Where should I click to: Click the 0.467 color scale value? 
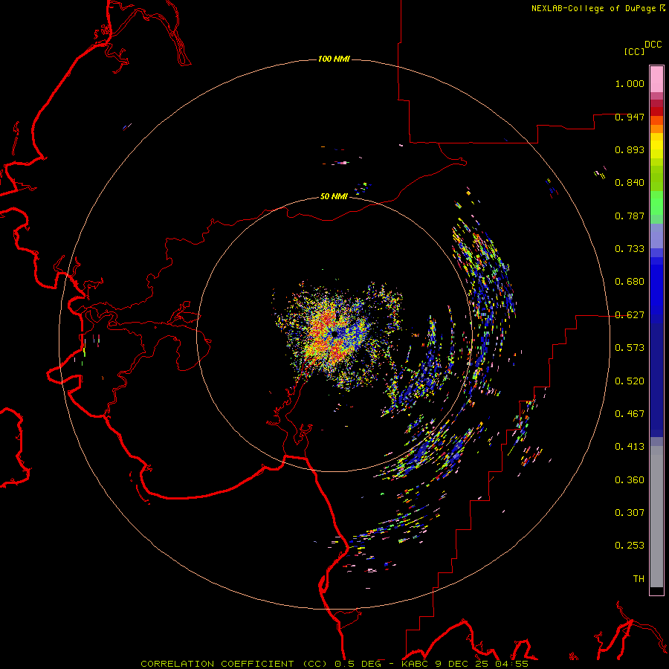[x=630, y=414]
